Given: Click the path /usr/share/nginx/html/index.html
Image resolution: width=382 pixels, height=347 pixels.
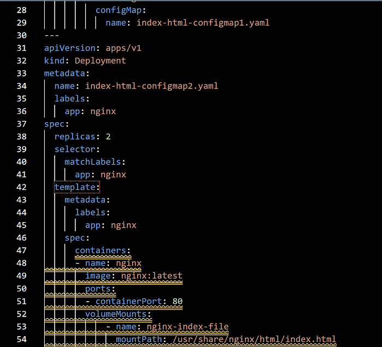Looking at the screenshot, I should click(254, 339).
